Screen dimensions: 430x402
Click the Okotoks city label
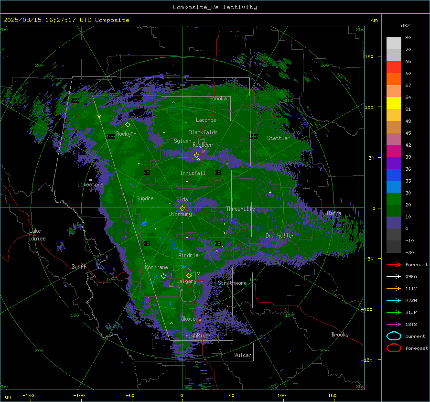click(191, 319)
